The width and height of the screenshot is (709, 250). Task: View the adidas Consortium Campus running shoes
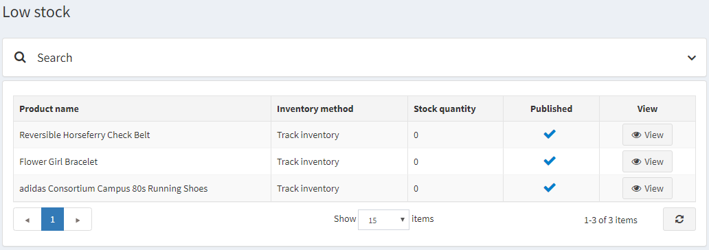click(x=647, y=188)
